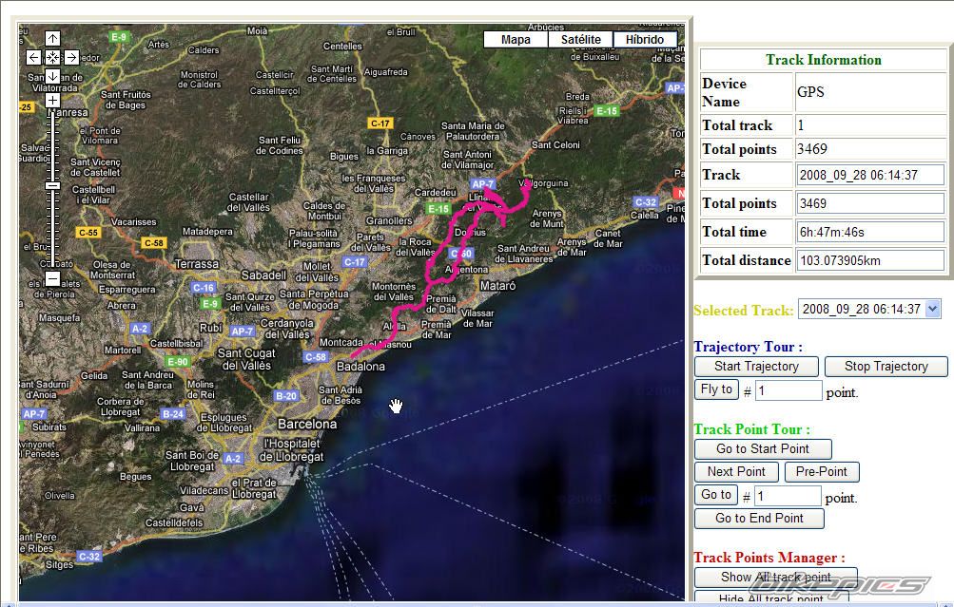Zoom out with the minus icon
The image size is (954, 607).
pos(52,277)
